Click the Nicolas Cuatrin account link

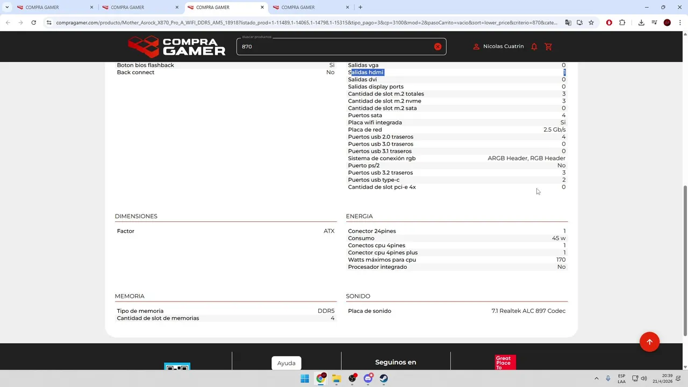tap(503, 46)
